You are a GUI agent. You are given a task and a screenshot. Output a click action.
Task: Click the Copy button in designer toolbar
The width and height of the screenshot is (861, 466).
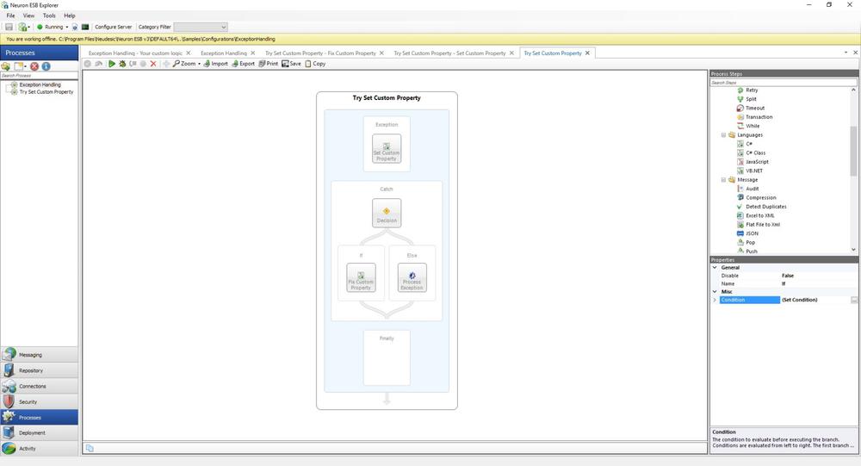[x=315, y=64]
